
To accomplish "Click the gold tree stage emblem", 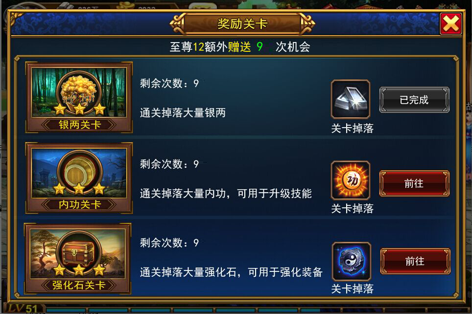I will (79, 92).
